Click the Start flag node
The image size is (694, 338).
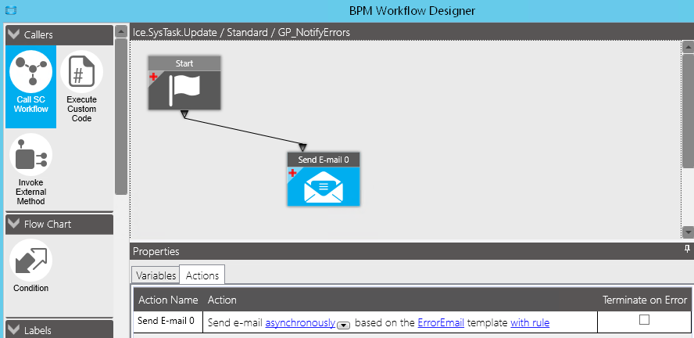[x=184, y=83]
